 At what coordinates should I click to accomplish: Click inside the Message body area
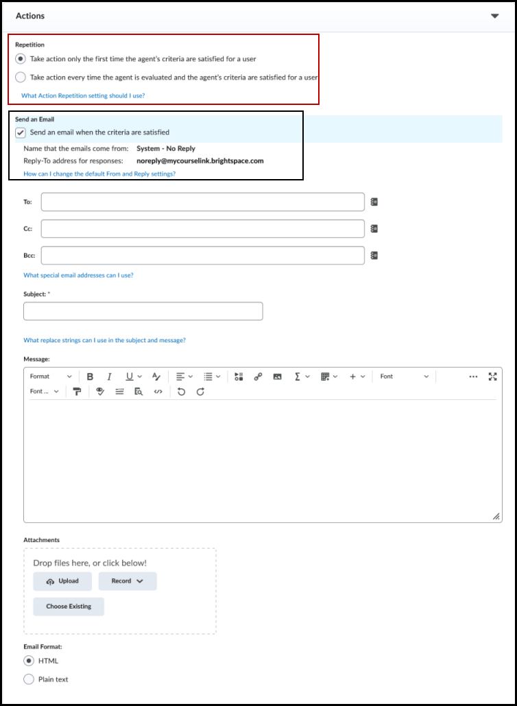(x=263, y=460)
